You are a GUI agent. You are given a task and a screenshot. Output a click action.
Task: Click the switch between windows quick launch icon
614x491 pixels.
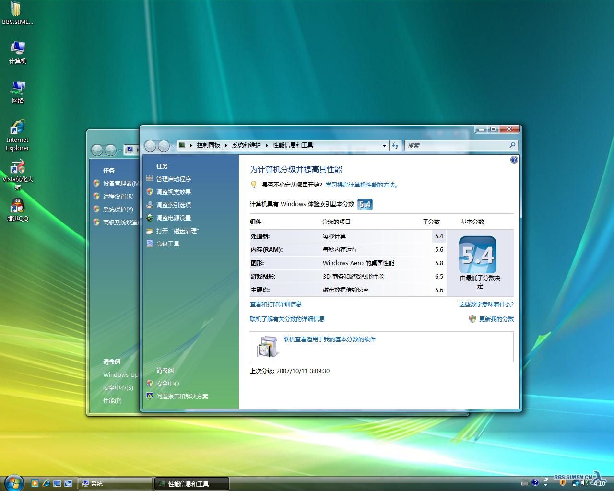pos(68,483)
